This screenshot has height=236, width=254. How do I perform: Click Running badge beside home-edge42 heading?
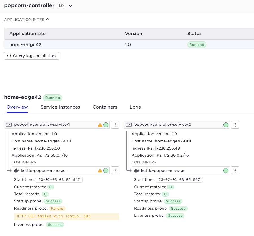click(53, 98)
